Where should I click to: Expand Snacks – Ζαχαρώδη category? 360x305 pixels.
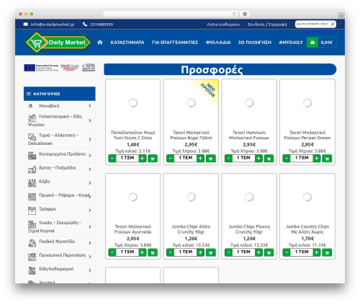(90, 226)
